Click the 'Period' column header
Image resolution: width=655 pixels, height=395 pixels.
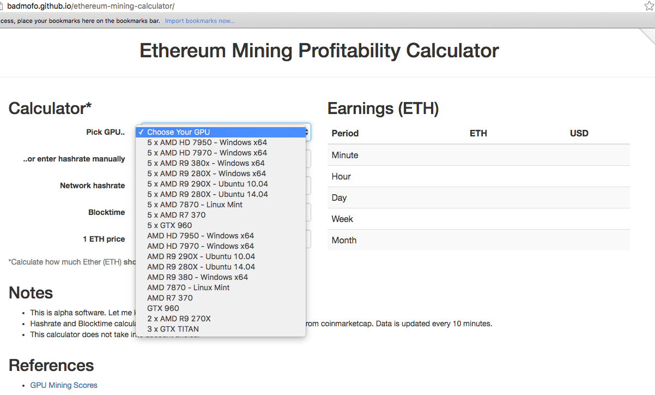click(345, 133)
